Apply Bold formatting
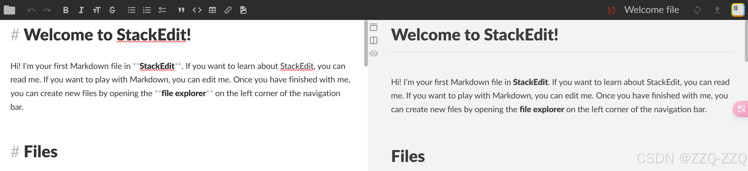Screen dimensions: 748x171 (x=66, y=10)
